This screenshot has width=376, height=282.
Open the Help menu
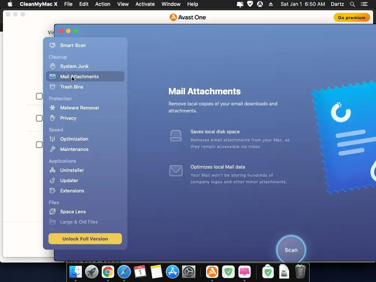point(192,4)
